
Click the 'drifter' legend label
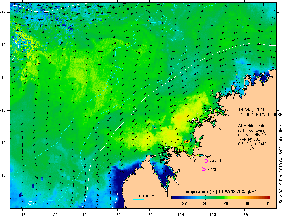213,169
